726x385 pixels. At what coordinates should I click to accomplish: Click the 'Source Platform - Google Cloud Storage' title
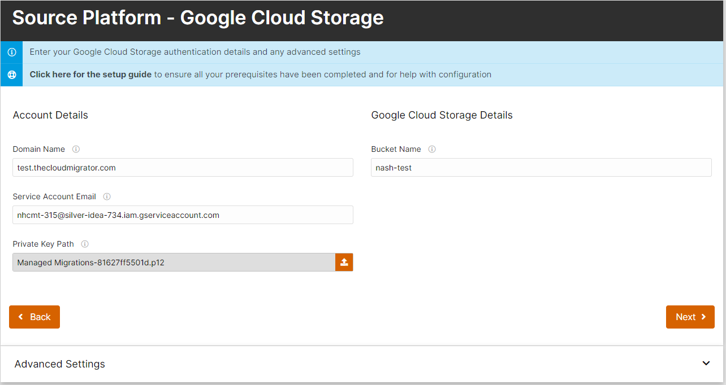(198, 17)
